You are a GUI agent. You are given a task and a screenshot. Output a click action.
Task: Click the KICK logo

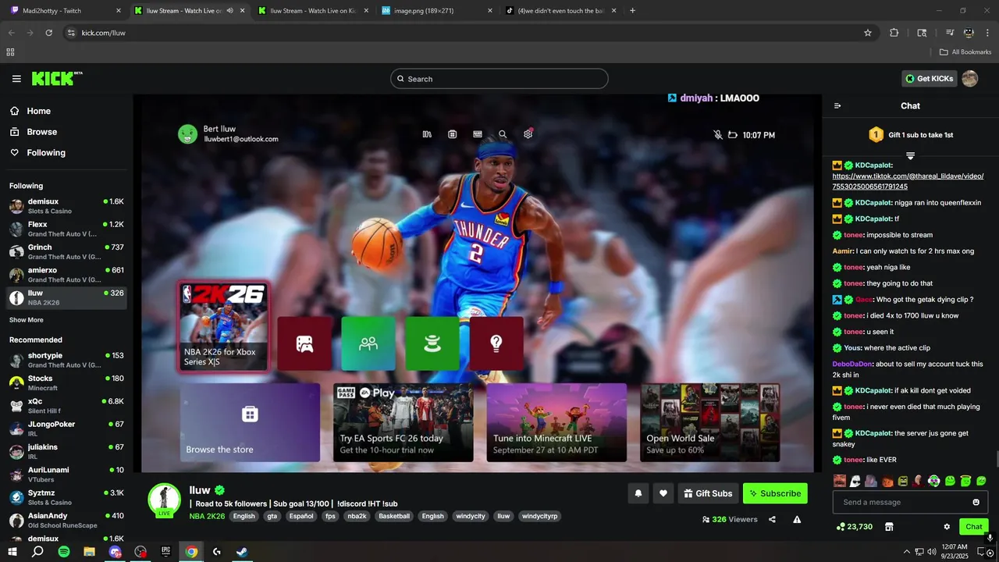[x=56, y=78]
